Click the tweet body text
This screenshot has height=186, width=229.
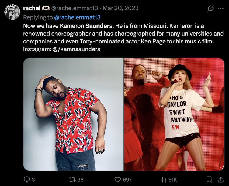tap(121, 38)
